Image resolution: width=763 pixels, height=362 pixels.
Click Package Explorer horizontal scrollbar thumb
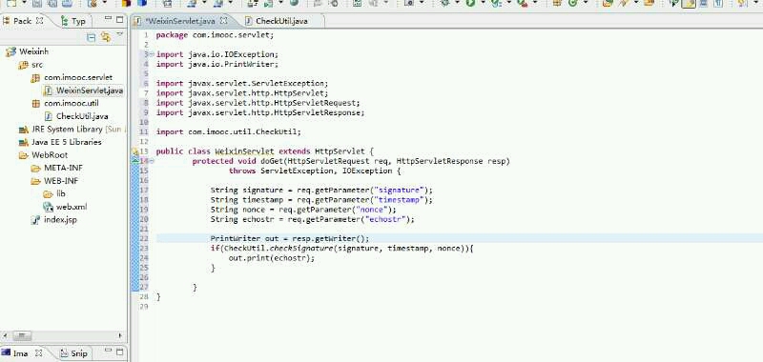coord(21,335)
